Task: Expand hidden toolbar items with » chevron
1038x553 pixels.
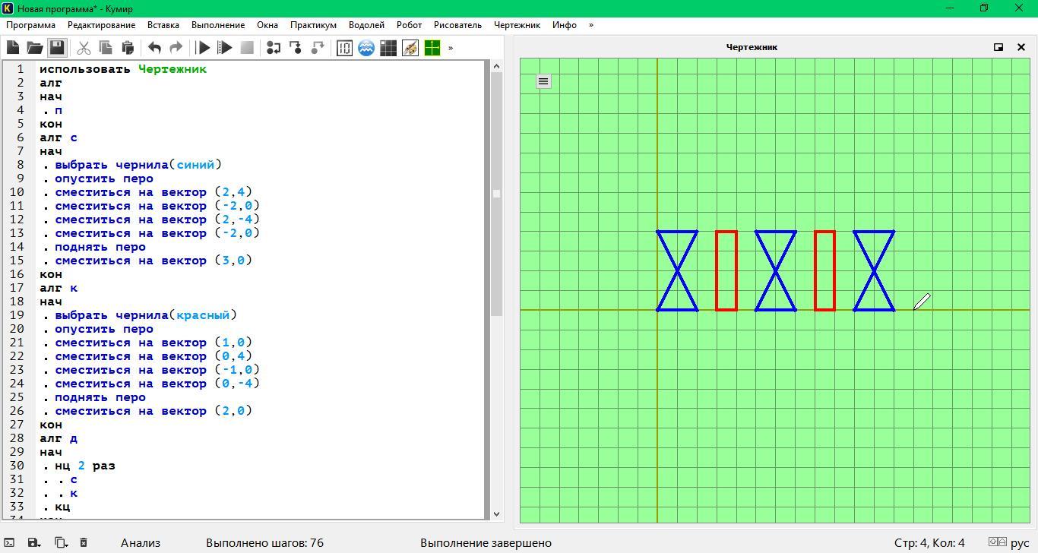Action: 451,48
